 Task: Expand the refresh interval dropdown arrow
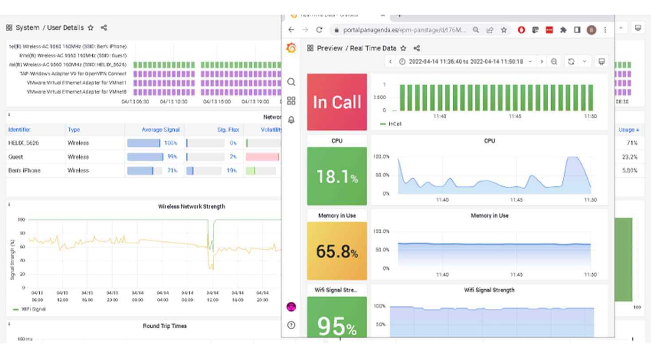coord(584,62)
